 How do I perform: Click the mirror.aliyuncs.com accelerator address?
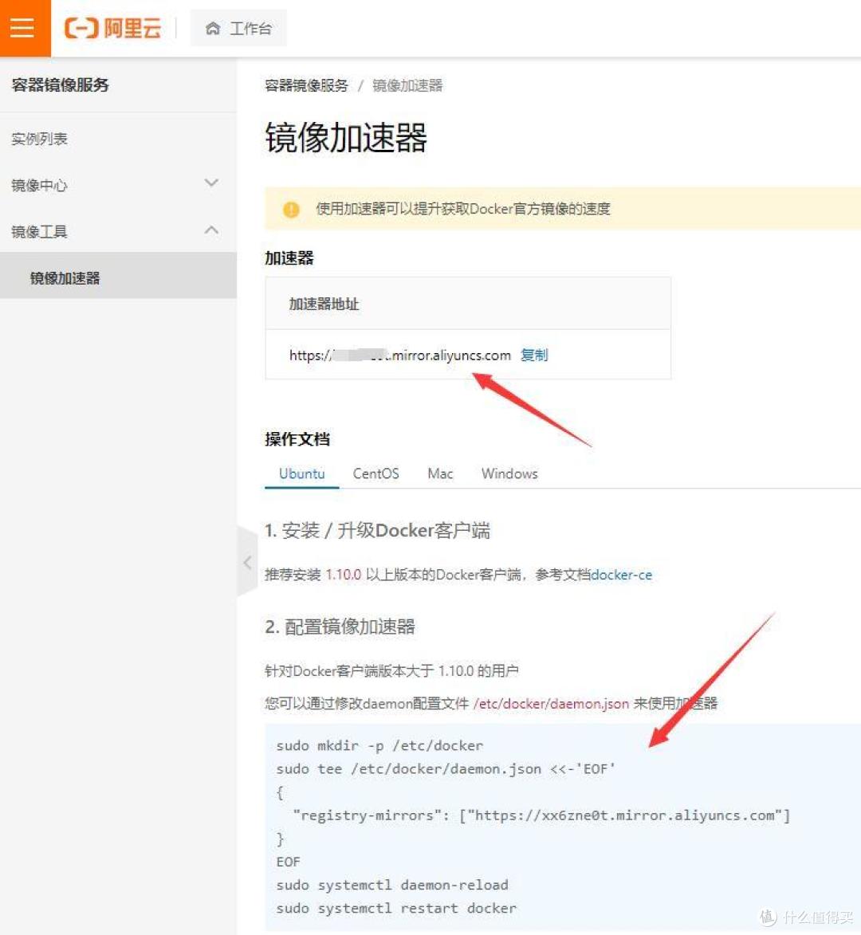[400, 356]
